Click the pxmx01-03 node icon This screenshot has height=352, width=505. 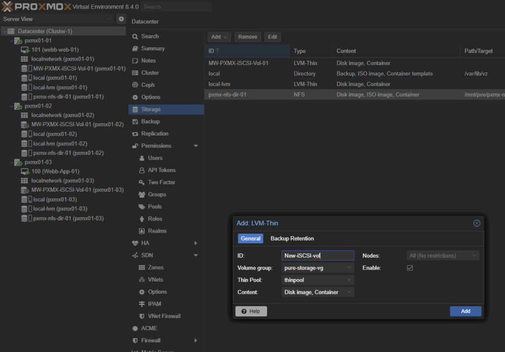(18, 162)
